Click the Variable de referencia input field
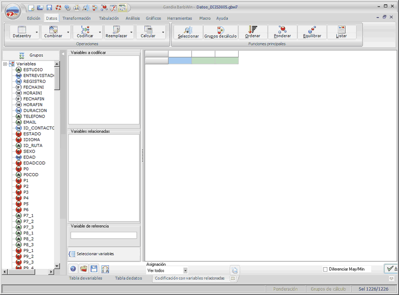Viewport: 399px width, 295px height. pos(104,235)
